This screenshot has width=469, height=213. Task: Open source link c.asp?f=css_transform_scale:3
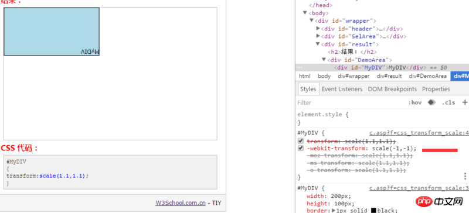tap(419, 188)
